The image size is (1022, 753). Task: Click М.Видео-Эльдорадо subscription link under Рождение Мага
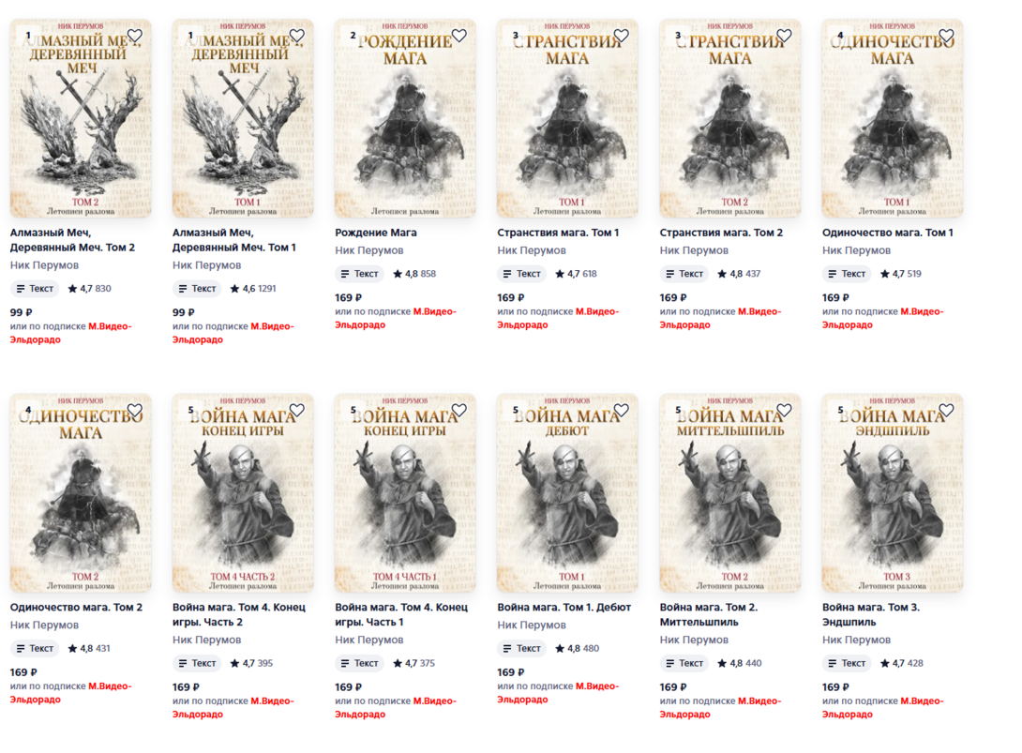(396, 318)
